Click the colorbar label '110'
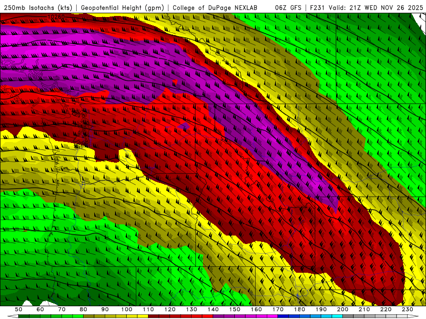 149,309
